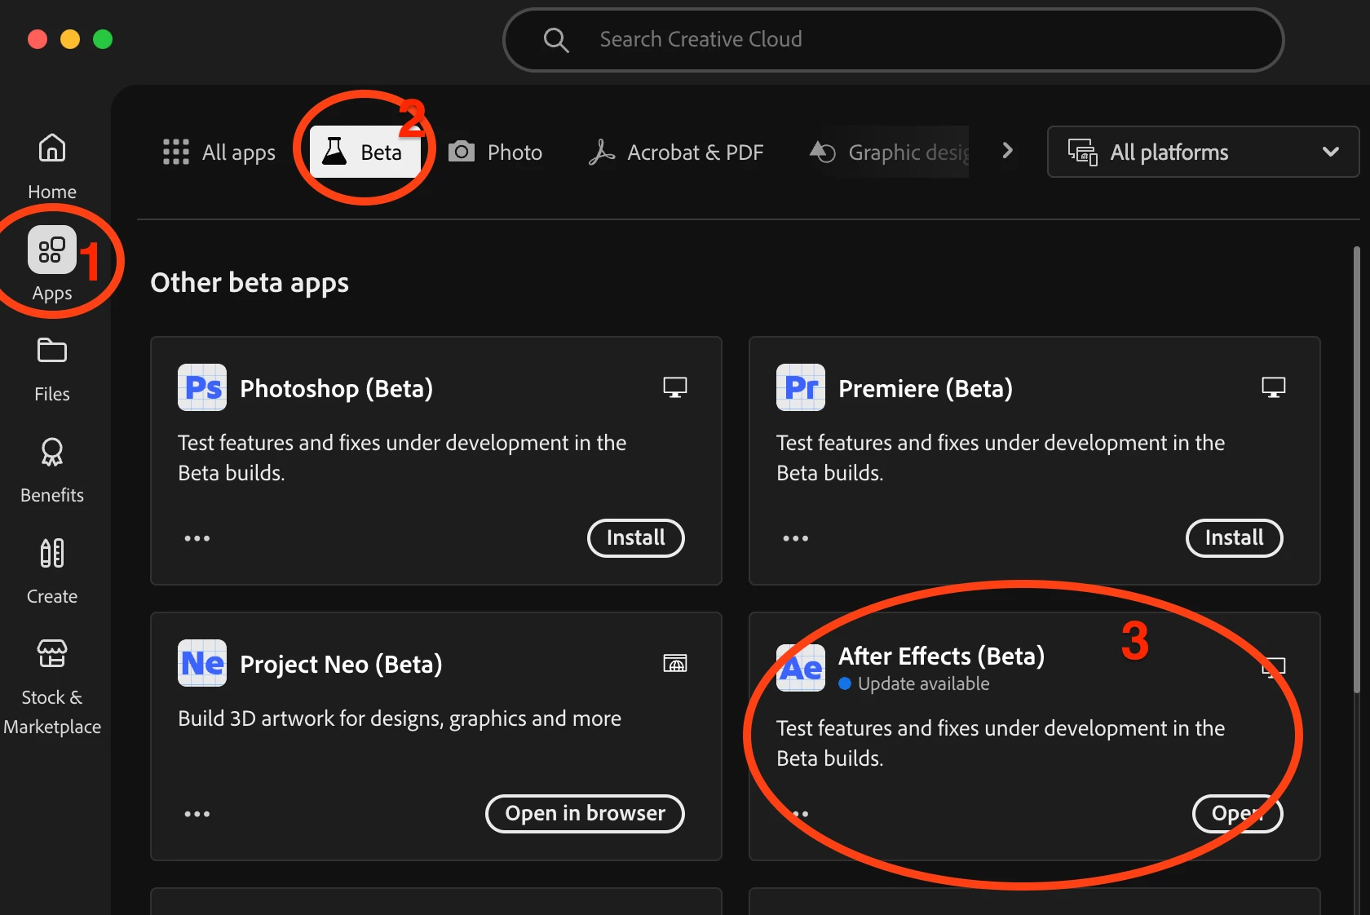Click the Photoshop (Beta) app icon
Image resolution: width=1370 pixels, height=915 pixels.
pyautogui.click(x=202, y=387)
